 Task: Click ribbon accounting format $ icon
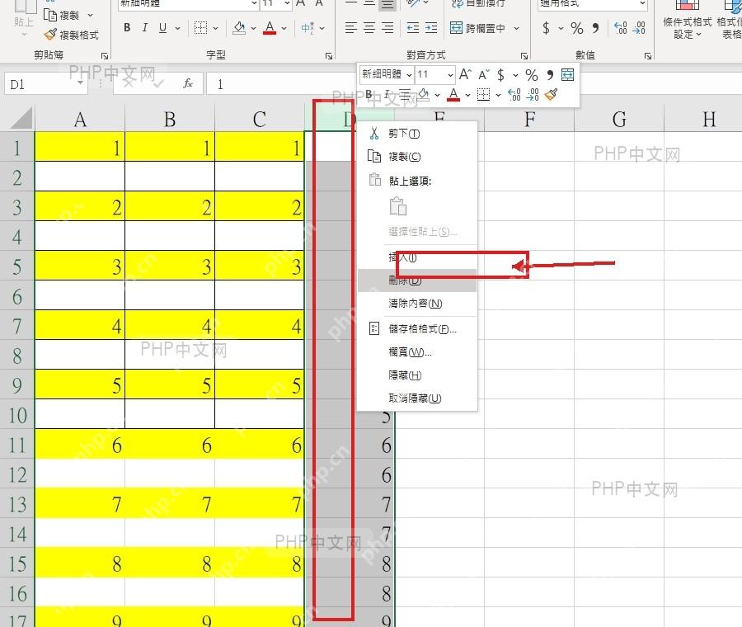[546, 28]
